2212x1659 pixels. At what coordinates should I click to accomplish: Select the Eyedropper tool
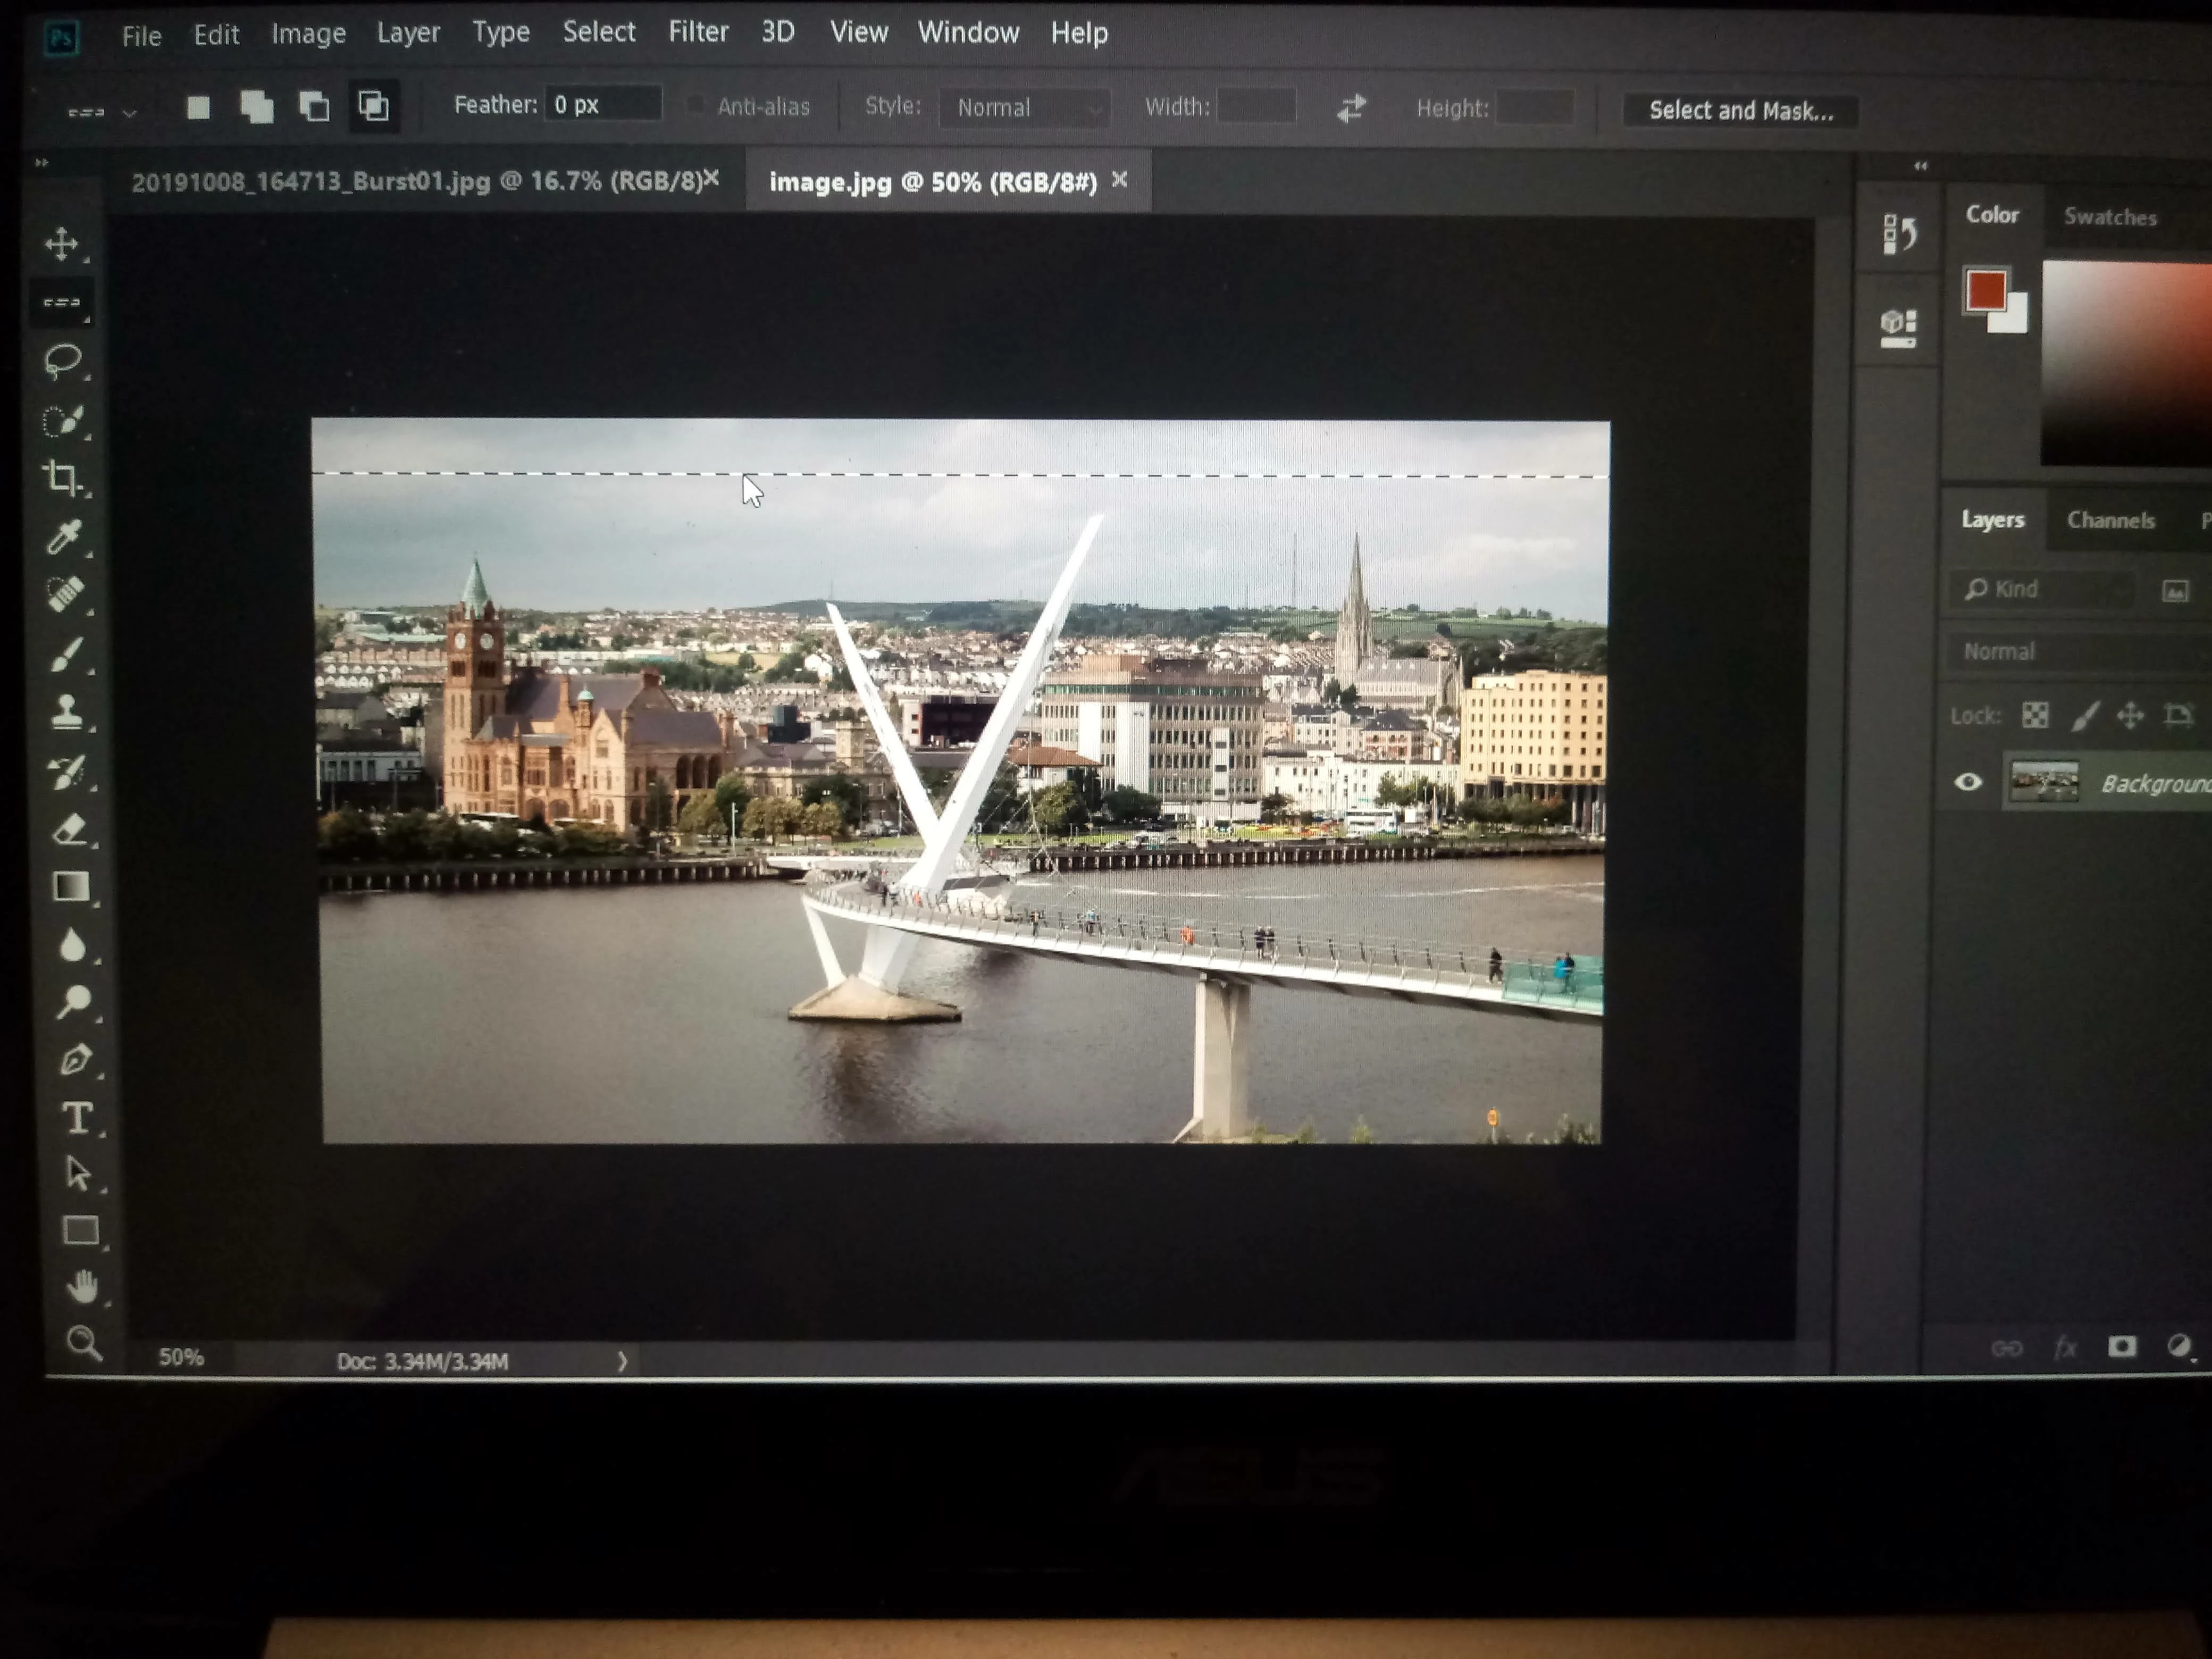64,537
